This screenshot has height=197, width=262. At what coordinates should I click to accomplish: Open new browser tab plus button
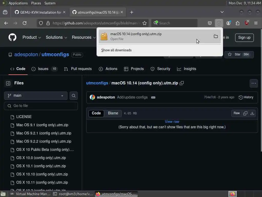click(x=132, y=12)
